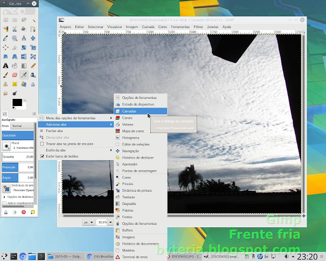Select the Rectangle Select tool in toolbox
The image size is (326, 261).
[6, 20]
